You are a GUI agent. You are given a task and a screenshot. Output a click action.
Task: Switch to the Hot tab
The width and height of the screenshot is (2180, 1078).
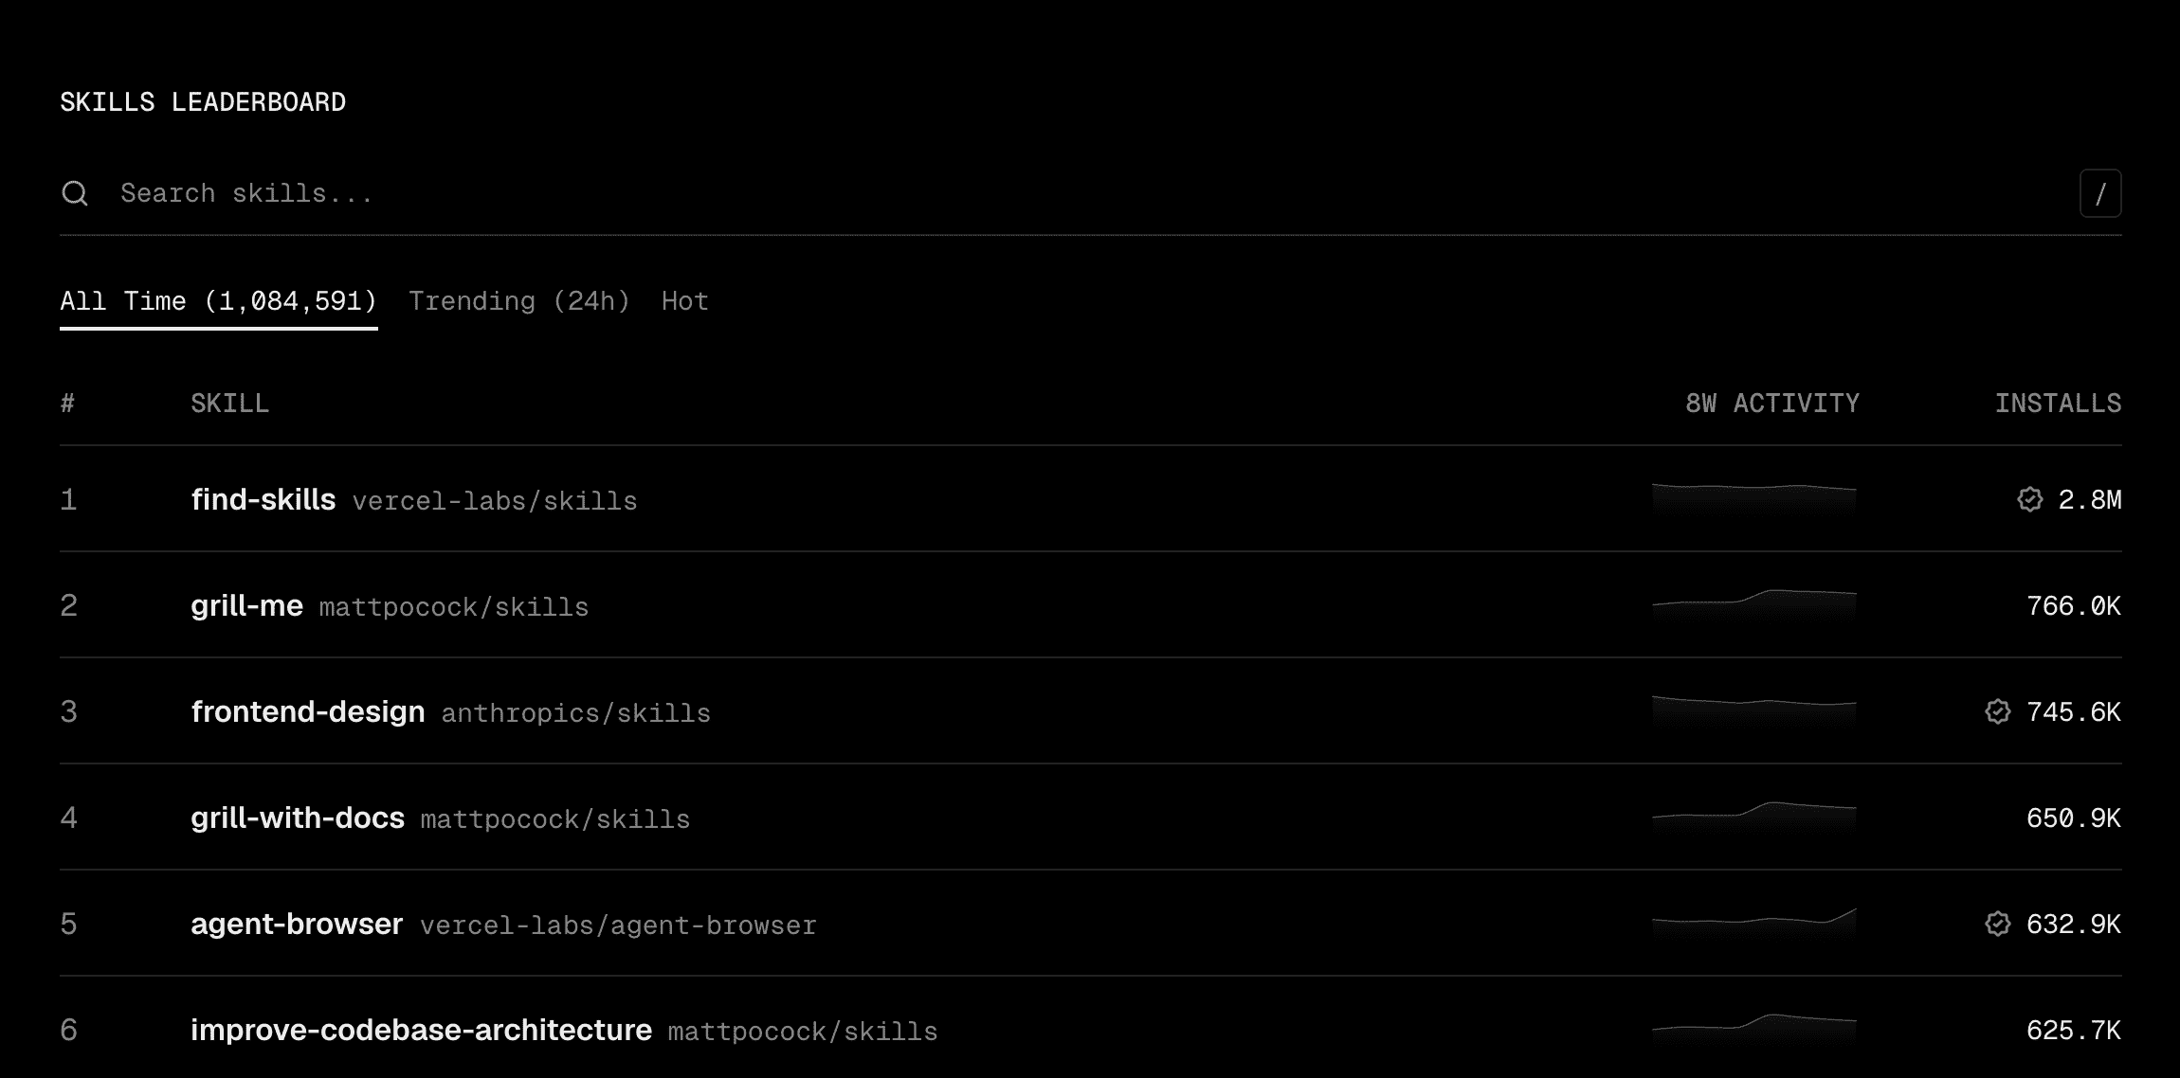tap(685, 301)
